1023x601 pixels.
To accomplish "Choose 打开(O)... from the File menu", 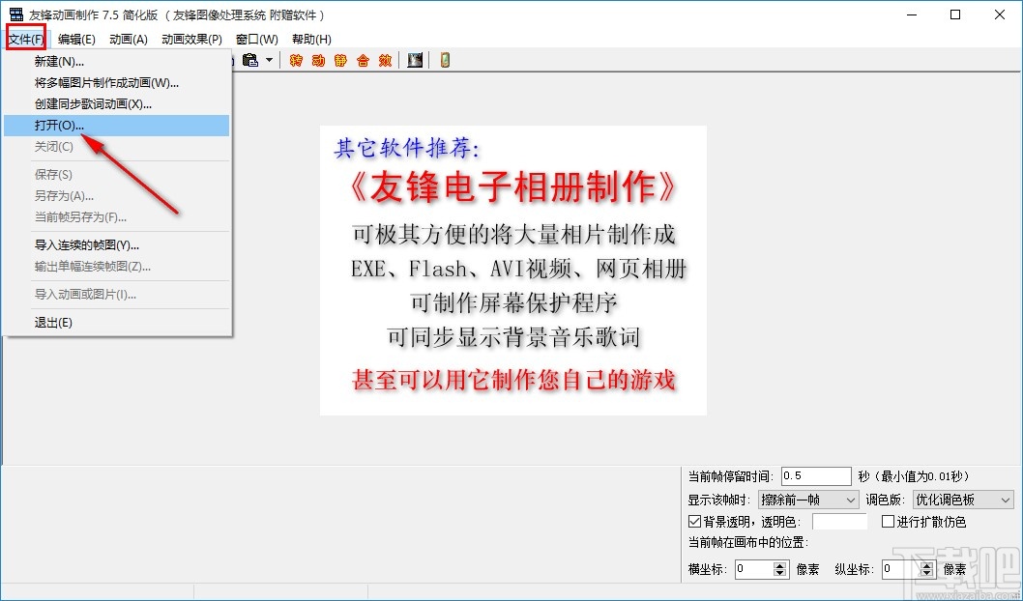I will (117, 126).
